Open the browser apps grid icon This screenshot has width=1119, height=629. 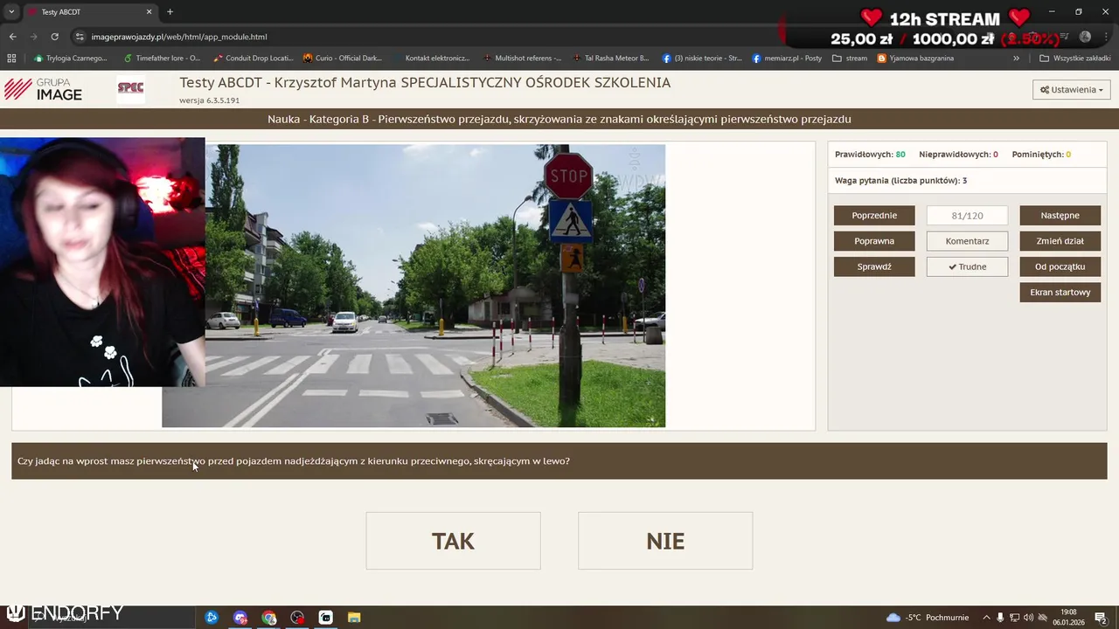[11, 59]
